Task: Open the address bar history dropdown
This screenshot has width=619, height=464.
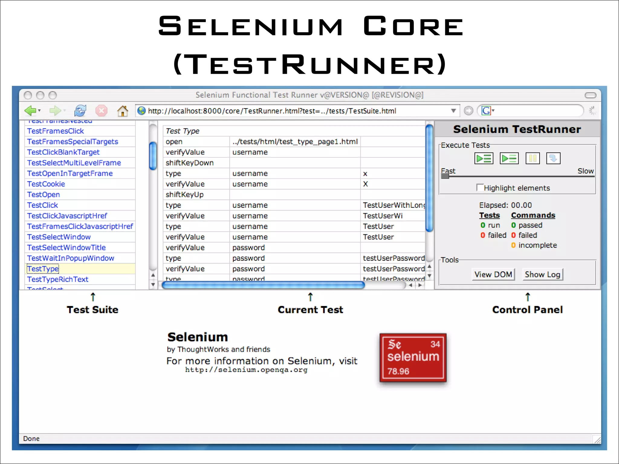Action: [453, 111]
